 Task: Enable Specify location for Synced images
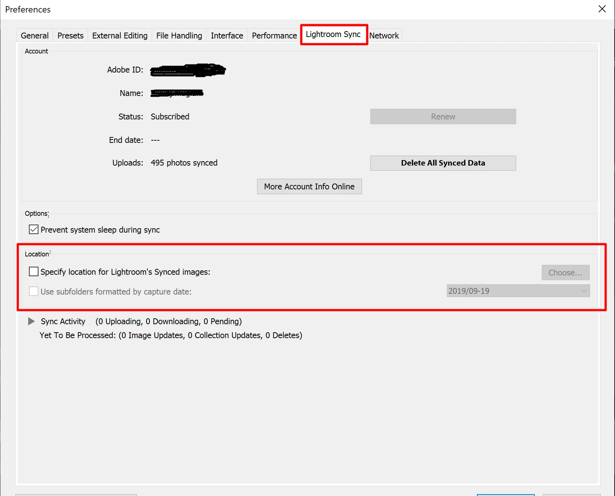click(x=34, y=271)
